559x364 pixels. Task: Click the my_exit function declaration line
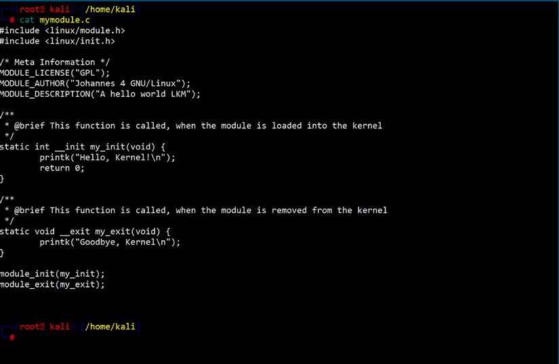click(85, 231)
